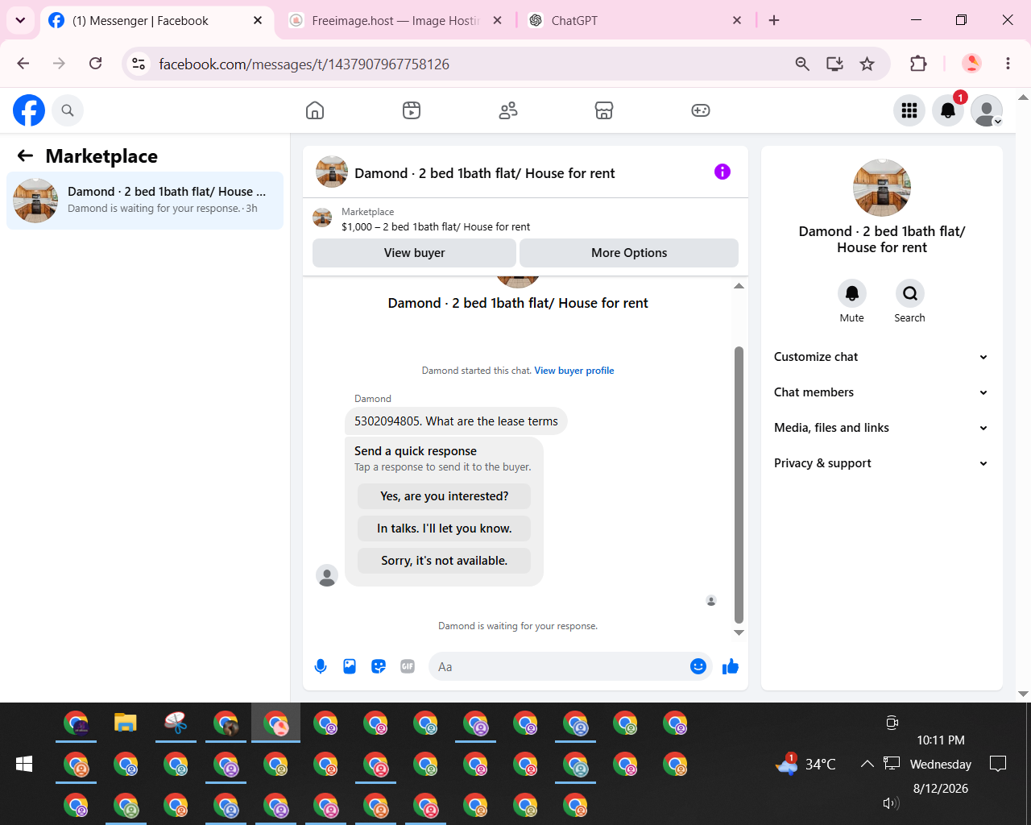The height and width of the screenshot is (825, 1031).
Task: Open volume control speaker icon
Action: pyautogui.click(x=891, y=802)
